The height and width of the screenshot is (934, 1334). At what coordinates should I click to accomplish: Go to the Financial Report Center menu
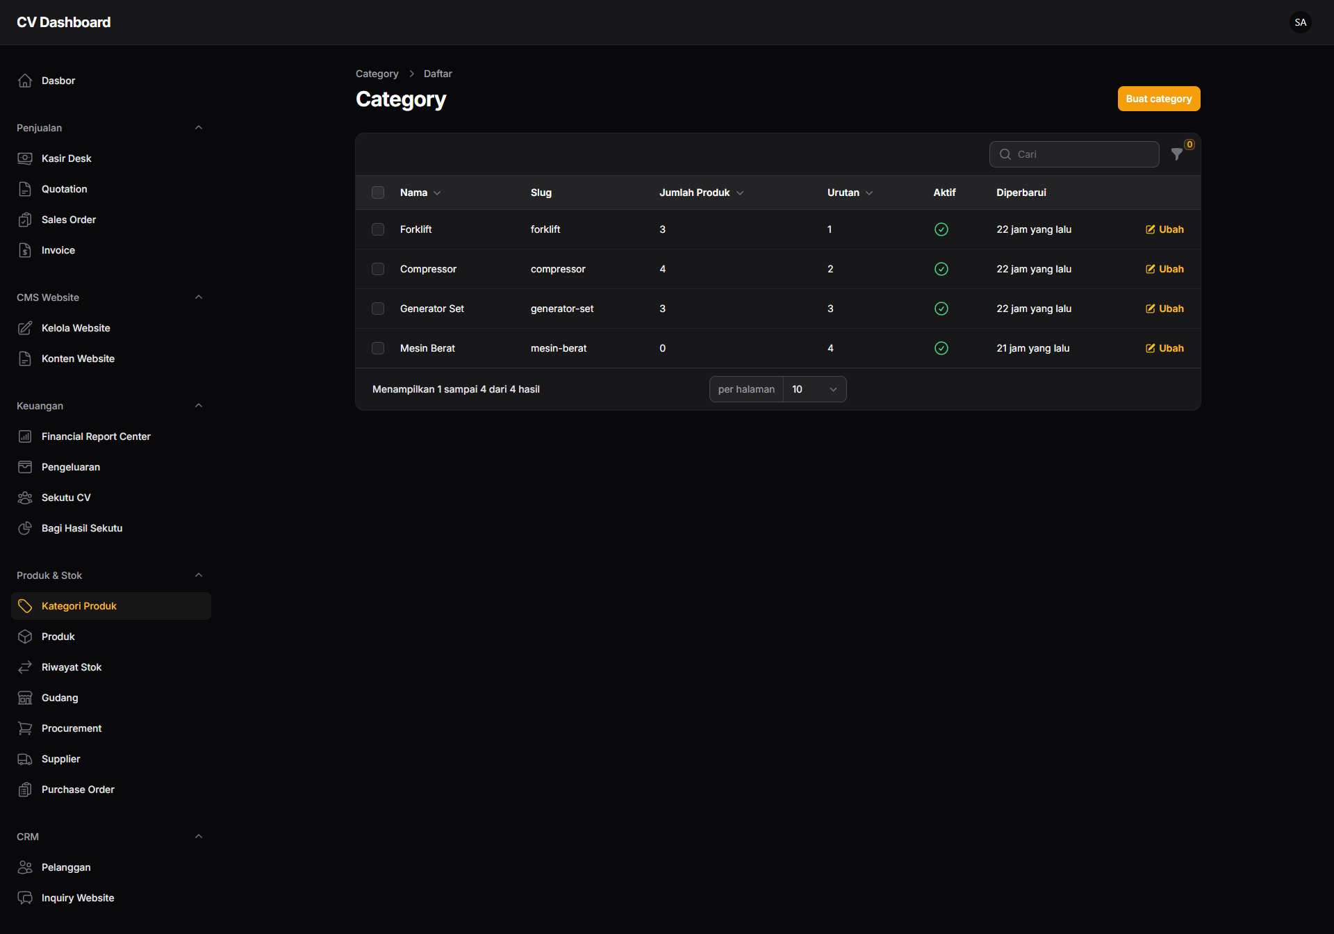point(96,436)
